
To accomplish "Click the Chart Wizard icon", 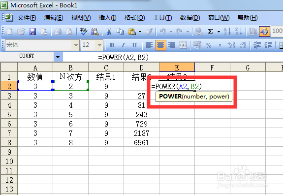I will pos(252,32).
